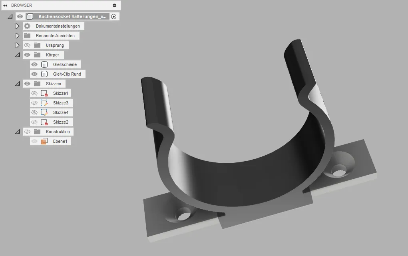
Task: Select the Gleitschiene label
Action: [65, 64]
